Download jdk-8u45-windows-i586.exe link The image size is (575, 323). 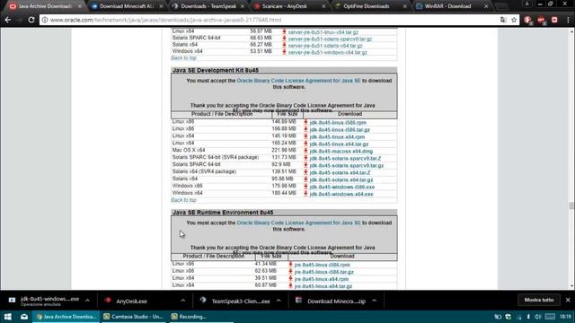[341, 187]
